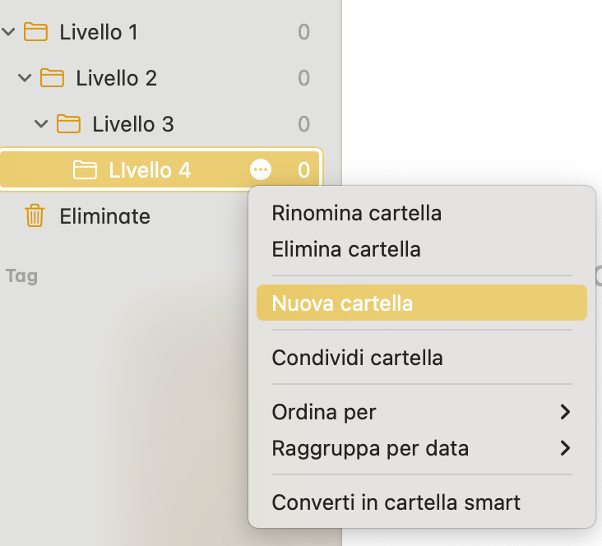
Task: Click the Livello 4 folder icon
Action: (85, 169)
